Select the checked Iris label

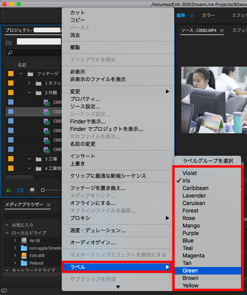208,181
